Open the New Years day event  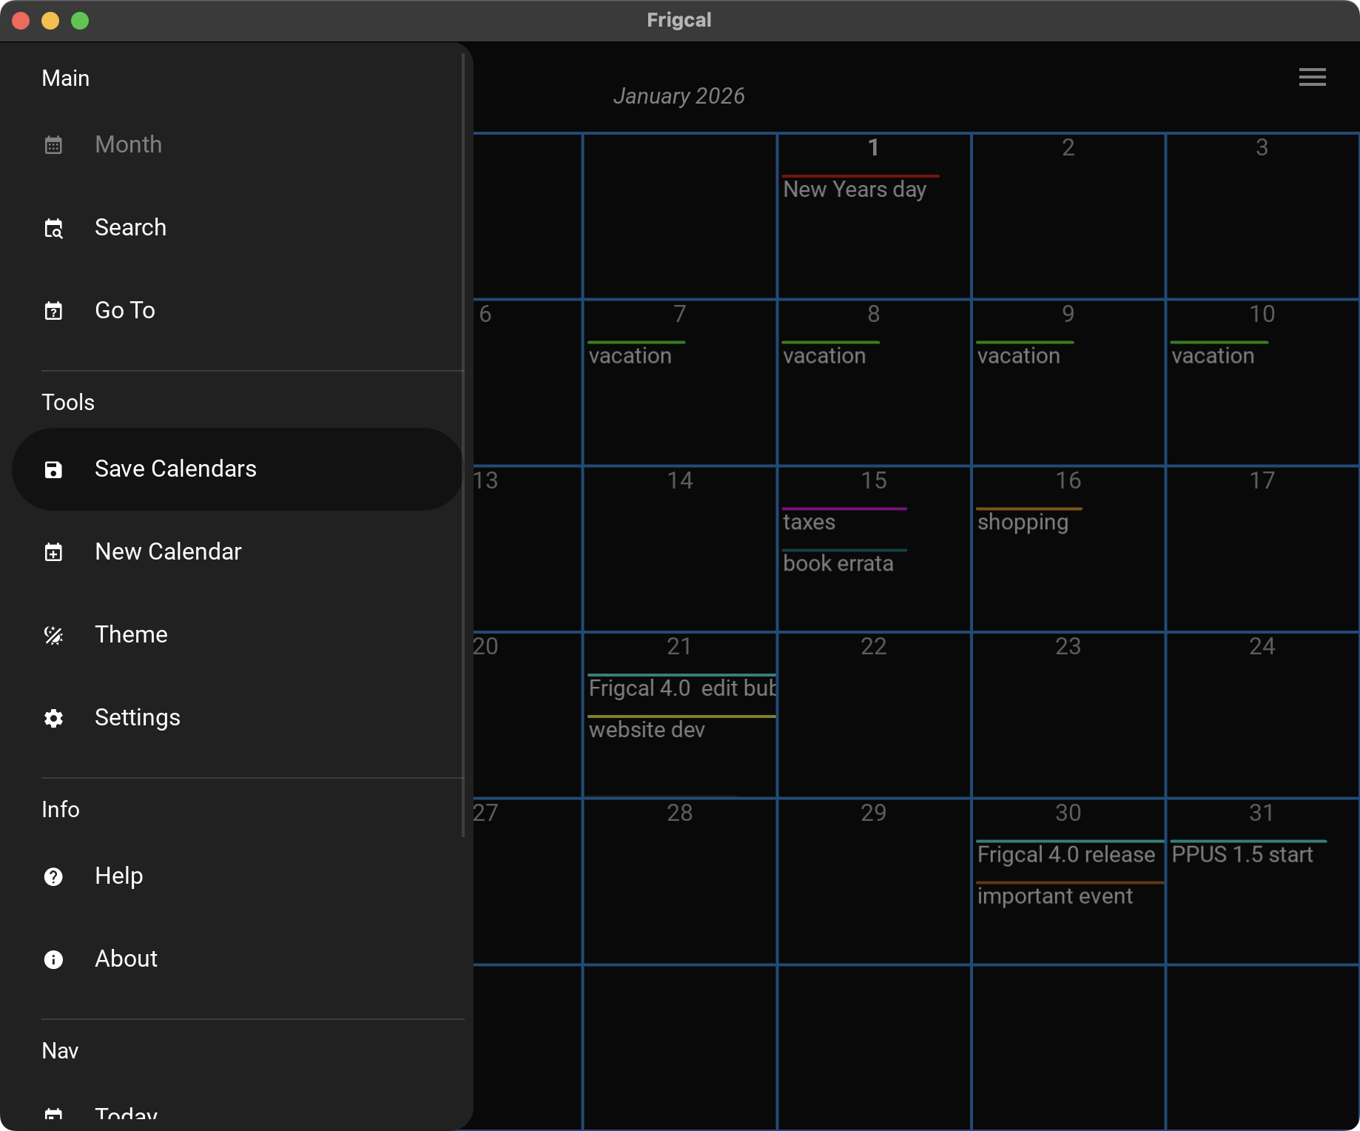point(855,189)
